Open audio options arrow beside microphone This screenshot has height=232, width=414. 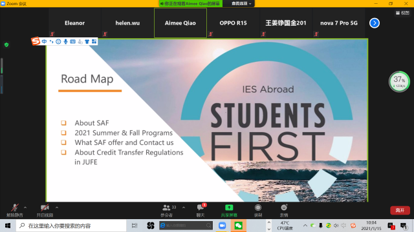(x=25, y=208)
